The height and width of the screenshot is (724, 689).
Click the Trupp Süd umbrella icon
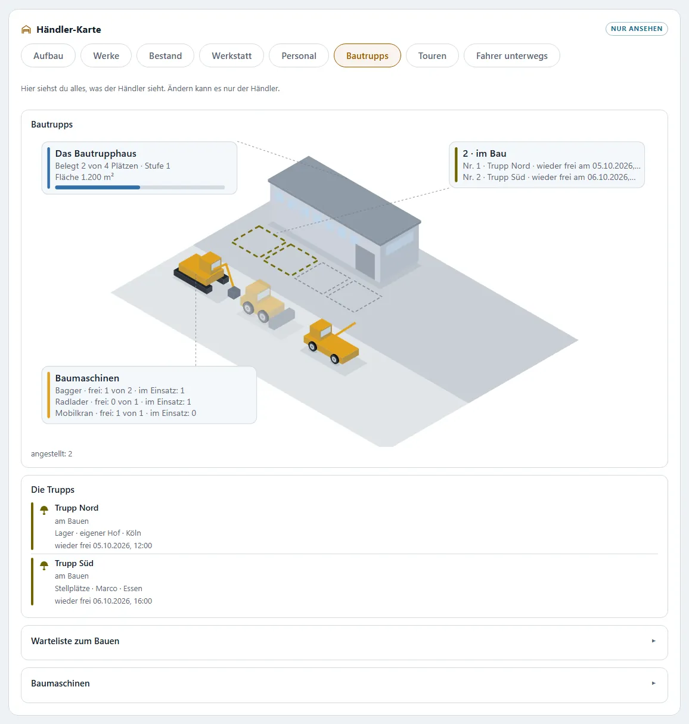[44, 565]
